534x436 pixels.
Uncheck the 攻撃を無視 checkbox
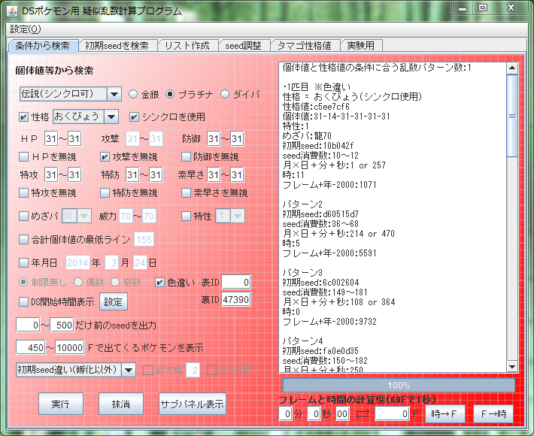[105, 157]
